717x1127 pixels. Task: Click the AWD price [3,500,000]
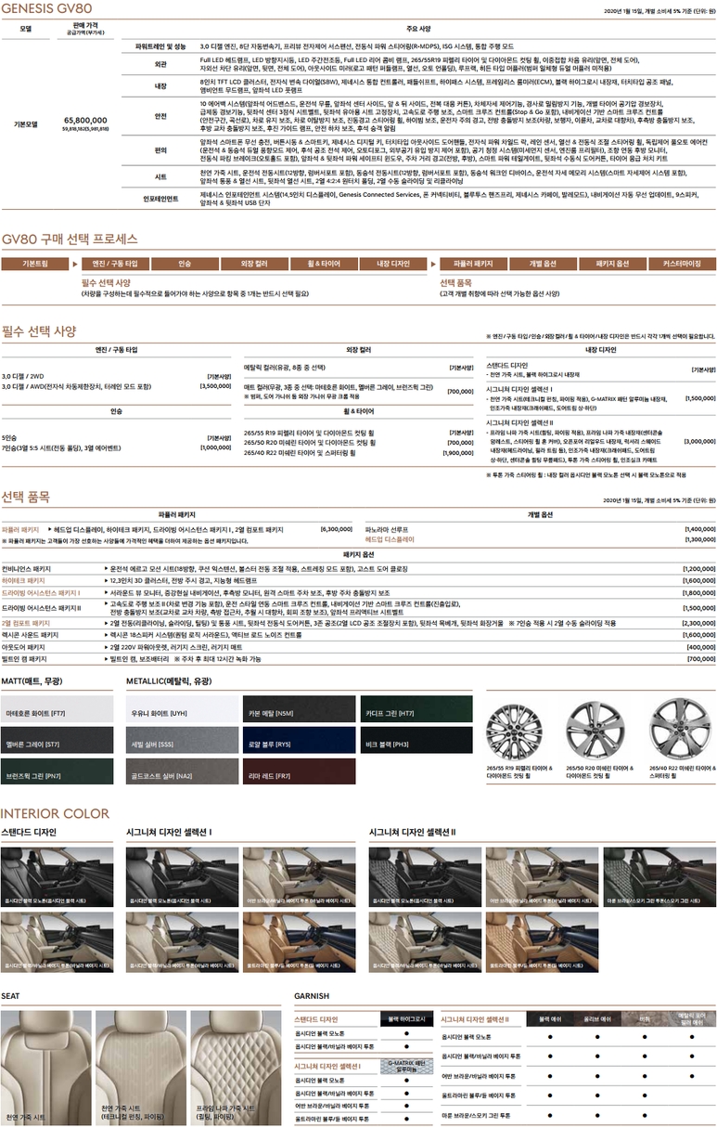[x=215, y=385]
